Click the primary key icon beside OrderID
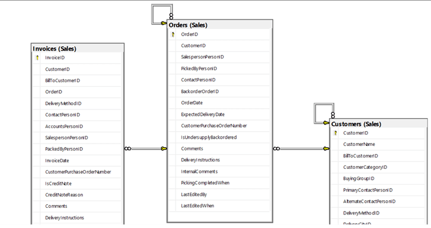This screenshot has height=228, width=431. pos(173,34)
